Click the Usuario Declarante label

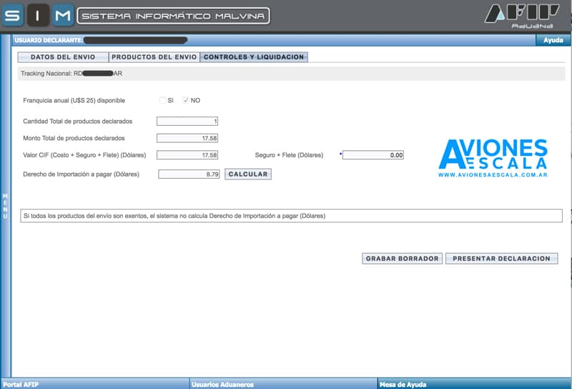(x=49, y=40)
